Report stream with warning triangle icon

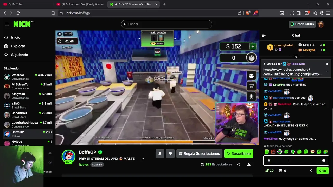[x=249, y=164]
